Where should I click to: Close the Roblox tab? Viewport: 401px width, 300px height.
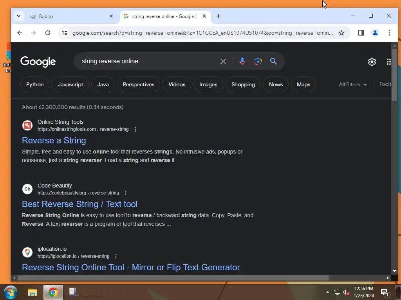pos(111,16)
